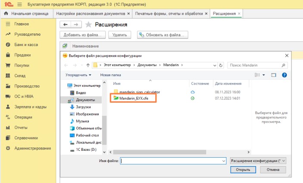Open the 1C main menu hamburger icon
Viewport: 303px width, 183px height.
pyautogui.click(x=19, y=4)
